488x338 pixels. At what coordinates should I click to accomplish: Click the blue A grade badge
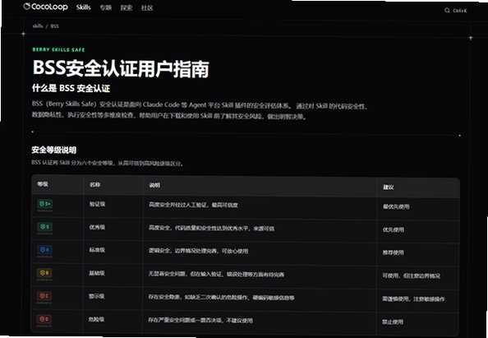point(44,249)
